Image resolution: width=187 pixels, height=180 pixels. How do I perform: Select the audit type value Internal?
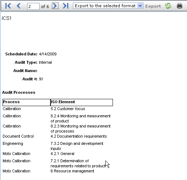click(x=45, y=62)
